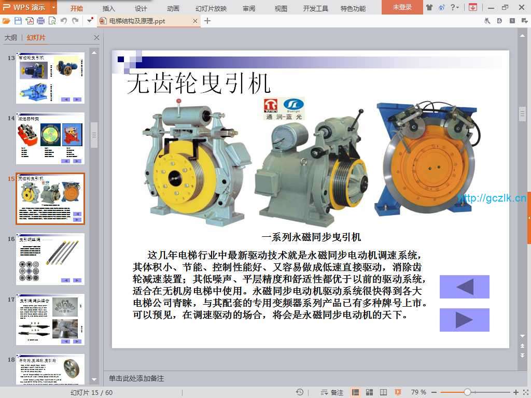Screen dimensions: 531x398
Task: Click the 未登录 login button
Action: pyautogui.click(x=402, y=7)
